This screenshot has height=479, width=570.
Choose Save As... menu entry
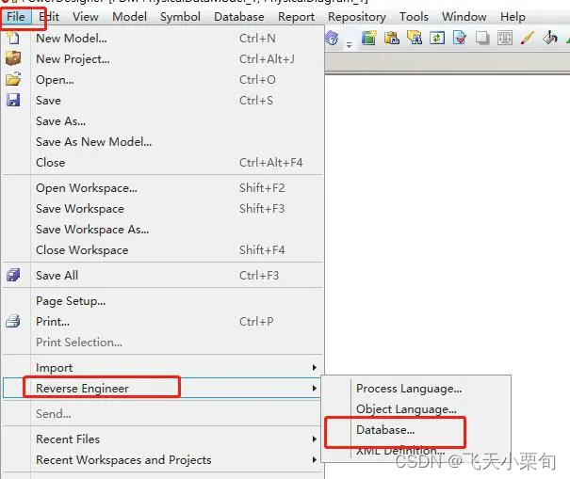point(163,121)
